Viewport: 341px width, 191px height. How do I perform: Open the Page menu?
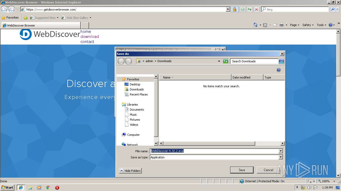(295, 25)
